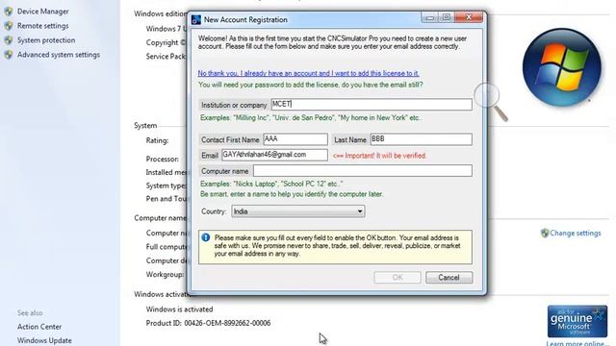
Task: Click the 'Be smart, enter a name' hint
Action: point(292,194)
